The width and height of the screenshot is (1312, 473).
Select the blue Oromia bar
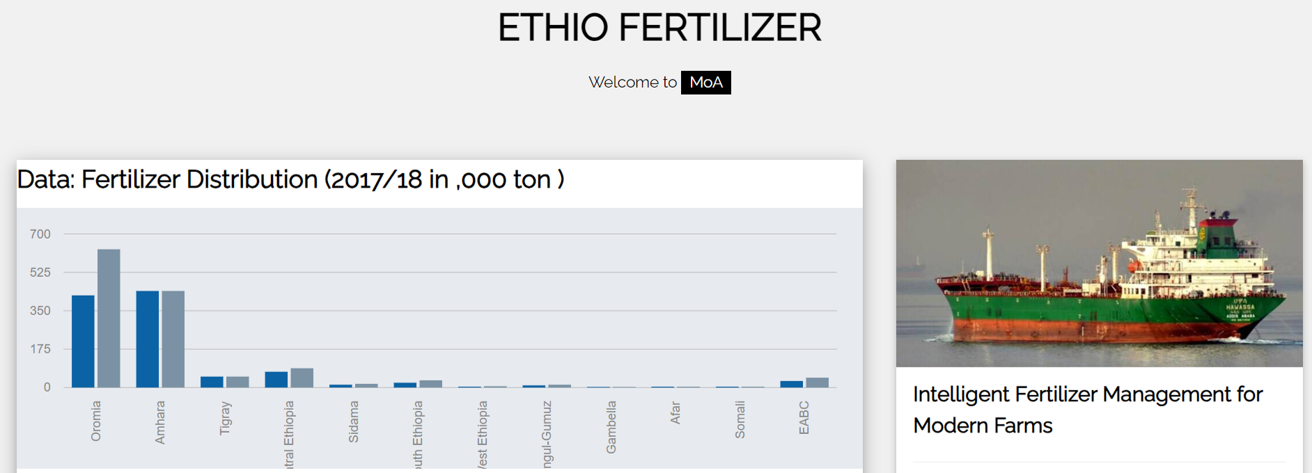click(83, 341)
